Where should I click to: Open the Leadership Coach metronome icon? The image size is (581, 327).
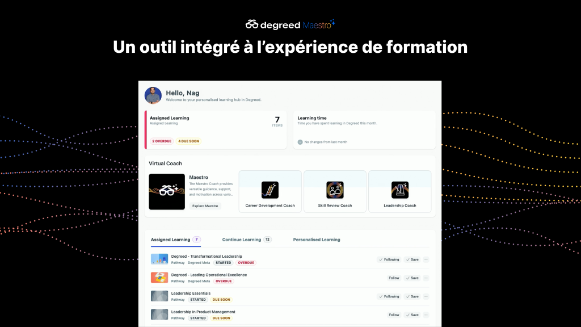pos(400,190)
